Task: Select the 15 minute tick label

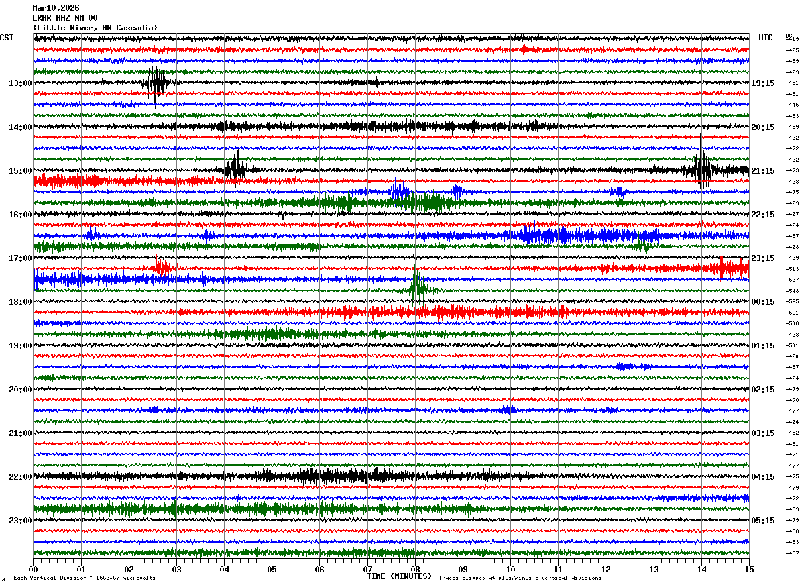Action: tap(749, 569)
